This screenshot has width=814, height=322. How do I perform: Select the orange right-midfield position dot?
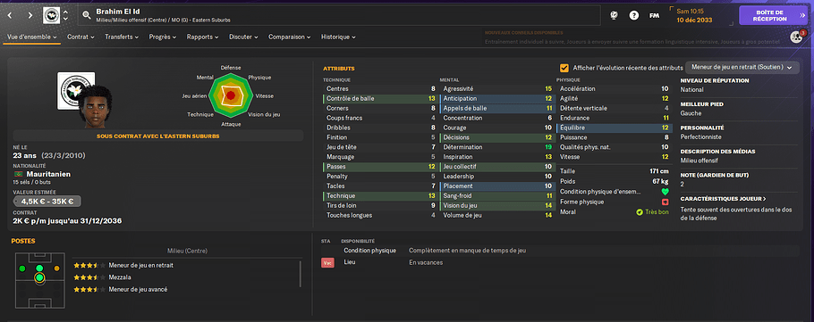point(56,268)
